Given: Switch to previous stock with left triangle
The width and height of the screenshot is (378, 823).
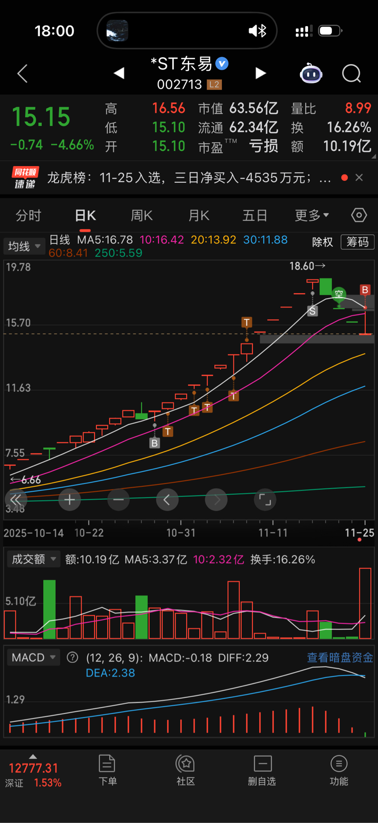Looking at the screenshot, I should 119,73.
